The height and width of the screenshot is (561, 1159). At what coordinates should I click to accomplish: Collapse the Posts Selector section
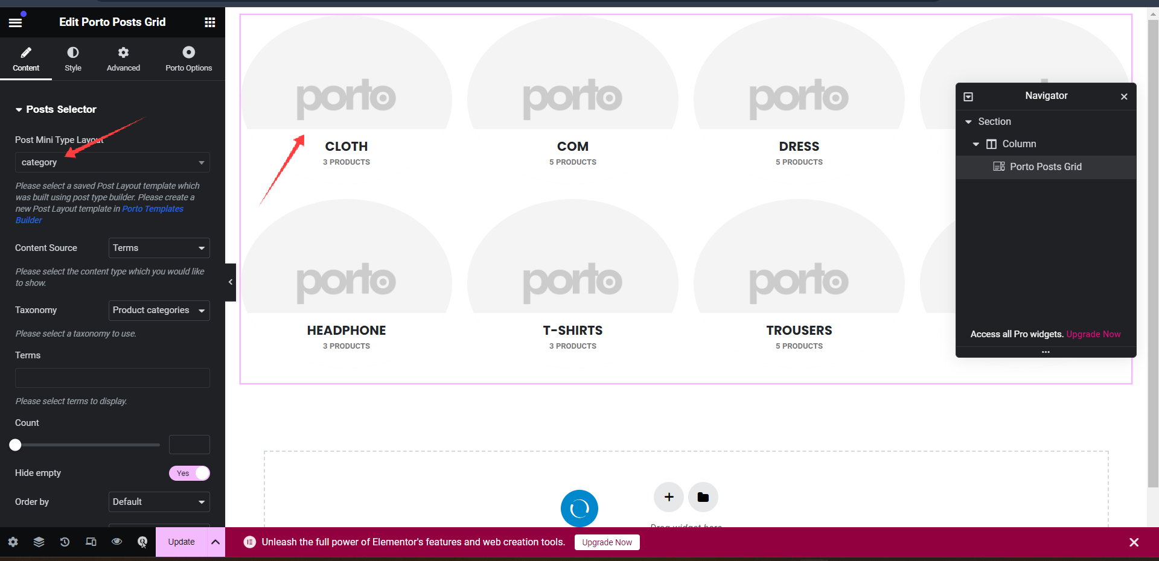point(56,109)
